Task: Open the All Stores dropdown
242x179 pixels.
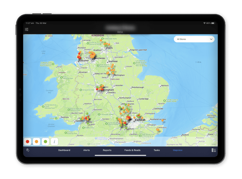Action: pos(194,39)
